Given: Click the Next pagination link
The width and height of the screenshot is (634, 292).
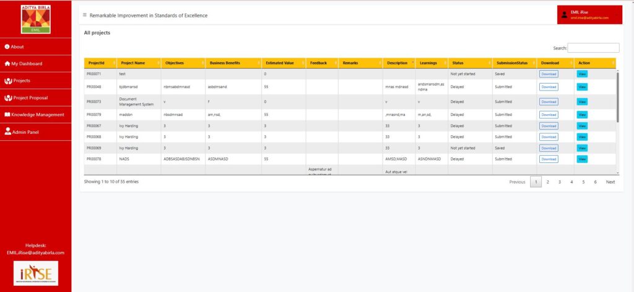Looking at the screenshot, I should (x=610, y=182).
